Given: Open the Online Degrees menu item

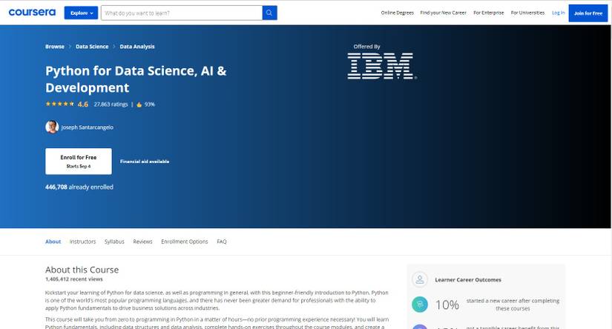Looking at the screenshot, I should [x=398, y=13].
